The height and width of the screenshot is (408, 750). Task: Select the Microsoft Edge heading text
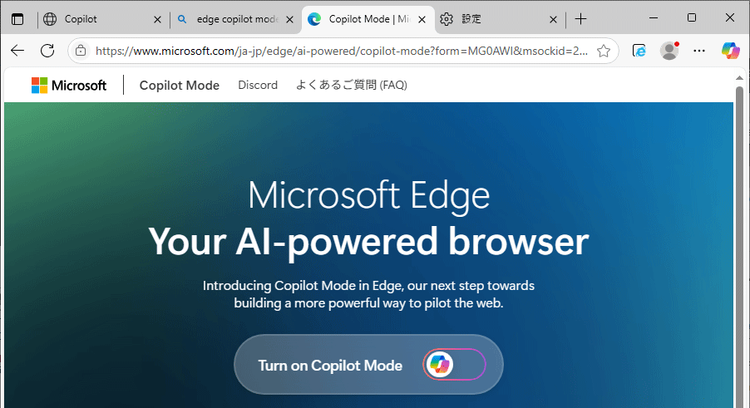click(369, 195)
